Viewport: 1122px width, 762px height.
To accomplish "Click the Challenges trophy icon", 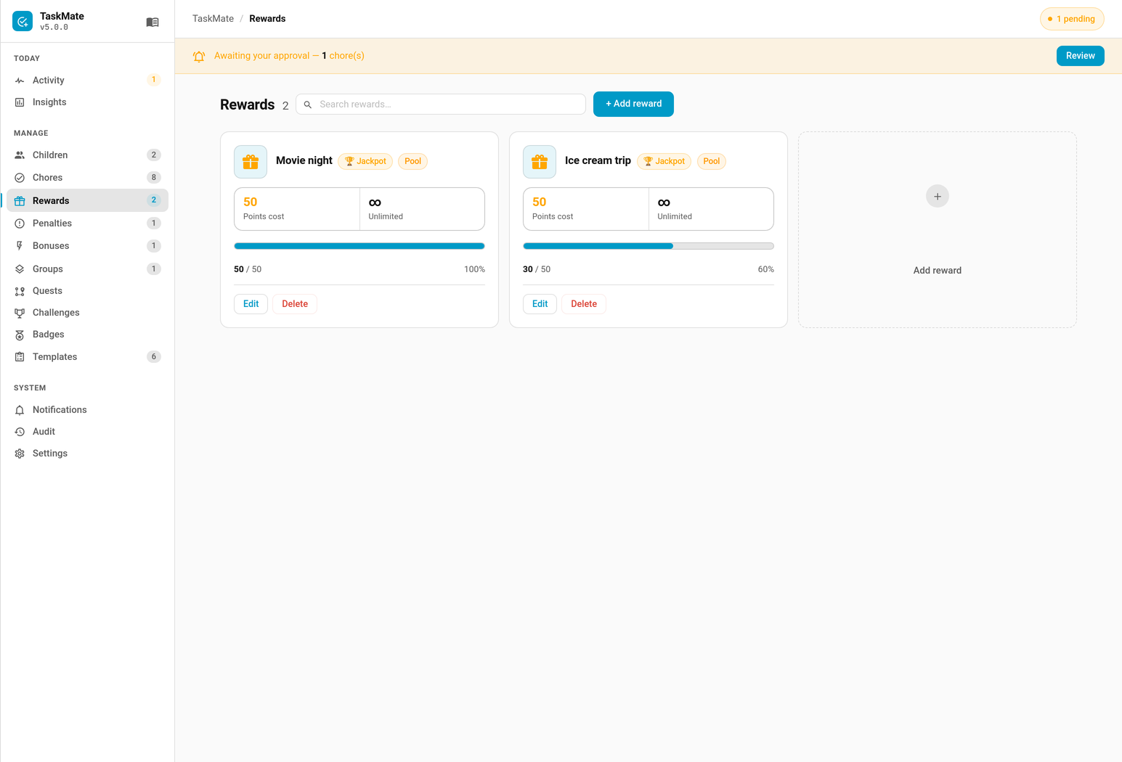I will (20, 313).
